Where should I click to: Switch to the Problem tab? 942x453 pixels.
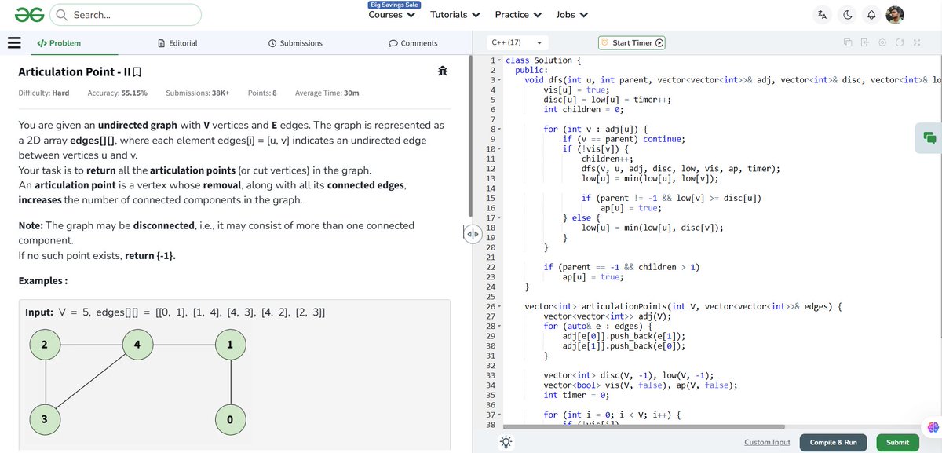59,43
